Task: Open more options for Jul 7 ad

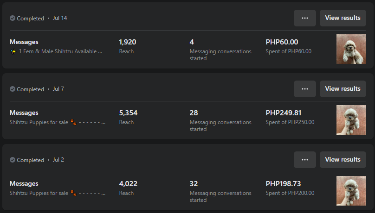Action: pyautogui.click(x=305, y=89)
